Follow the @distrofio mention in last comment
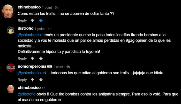This screenshot has height=104, width=181. (27, 94)
